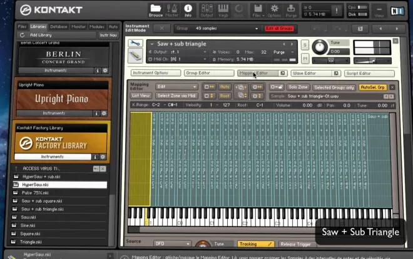Open Upright Piano info icon
The width and height of the screenshot is (413, 259).
[96, 113]
